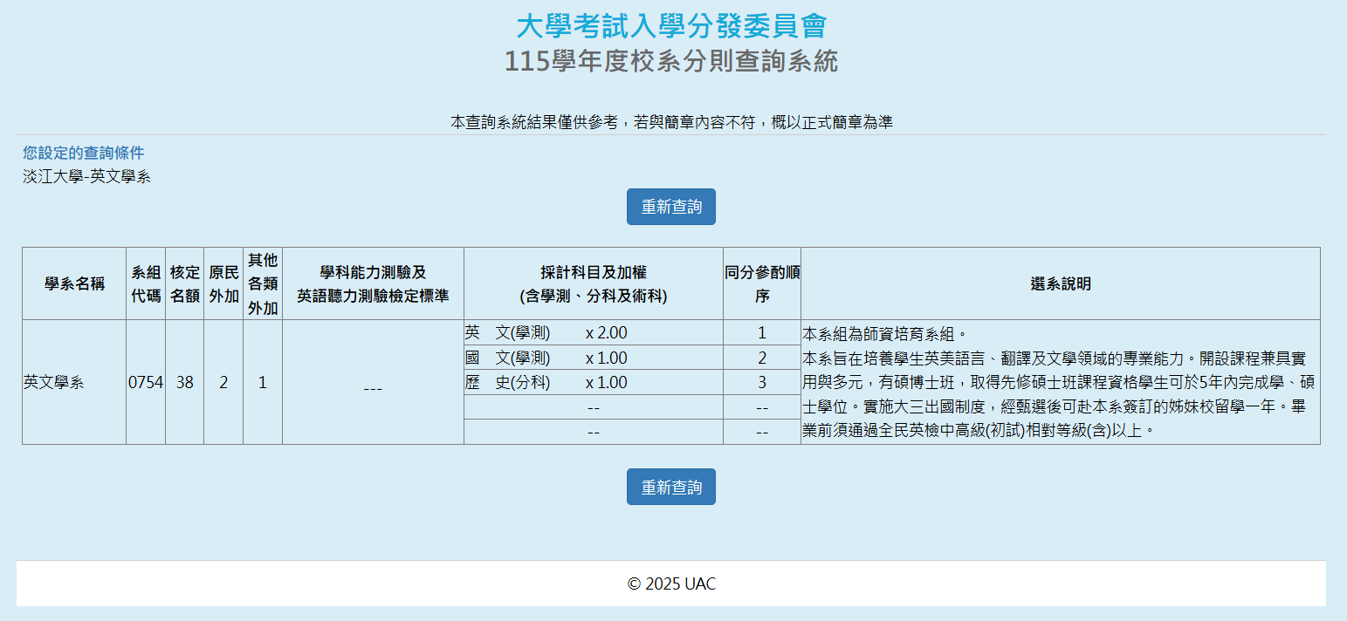
Task: Select the 英文學系 department name cell
Action: click(54, 382)
